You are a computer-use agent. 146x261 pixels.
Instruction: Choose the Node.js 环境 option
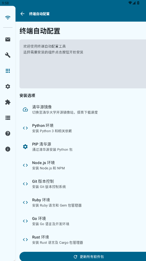pos(83,165)
